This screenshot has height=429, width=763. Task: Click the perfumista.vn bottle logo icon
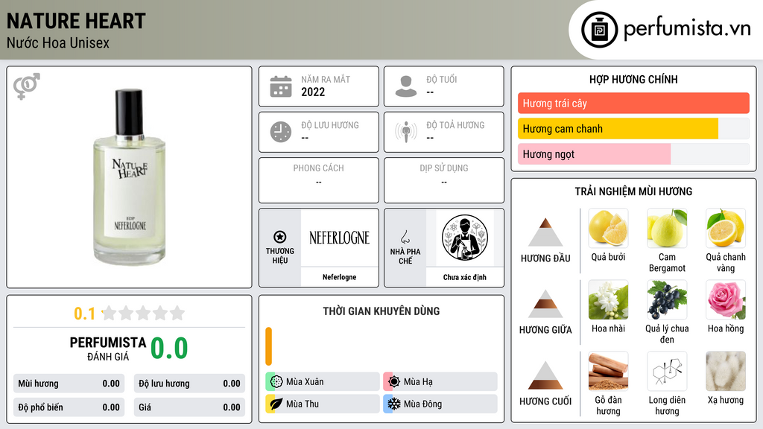(x=599, y=30)
